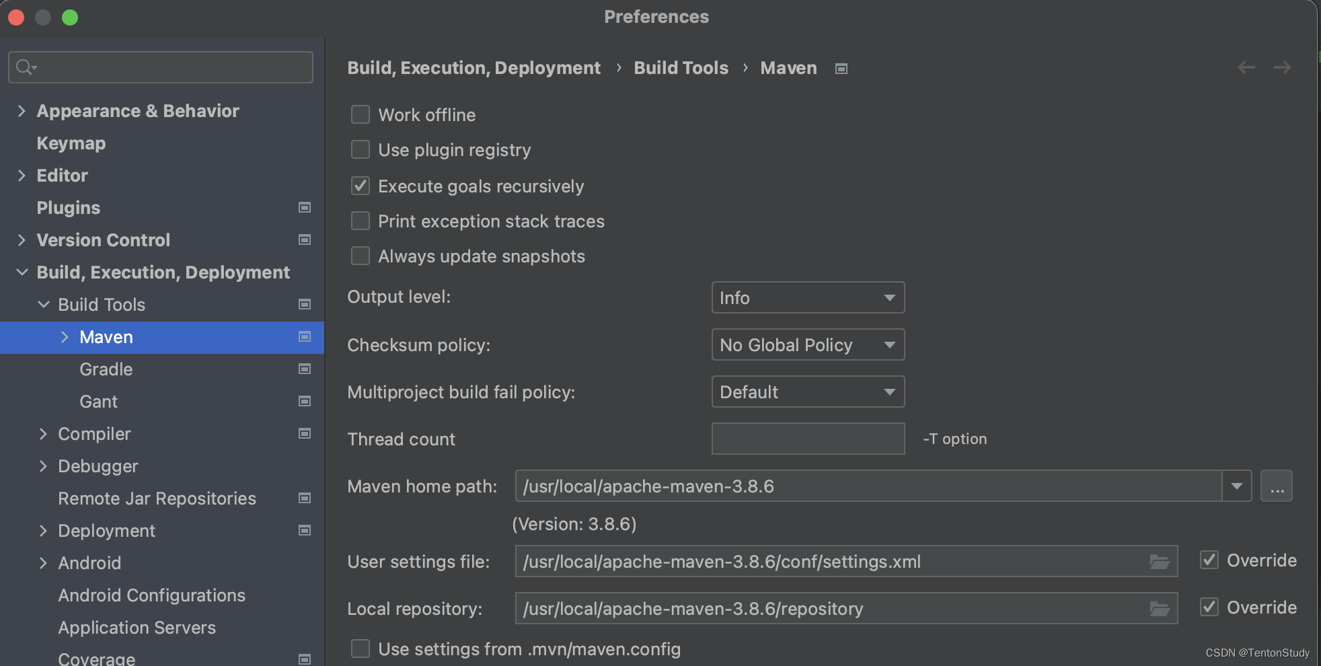Check Use settings from .mvn/maven.config
The width and height of the screenshot is (1321, 666).
point(361,649)
